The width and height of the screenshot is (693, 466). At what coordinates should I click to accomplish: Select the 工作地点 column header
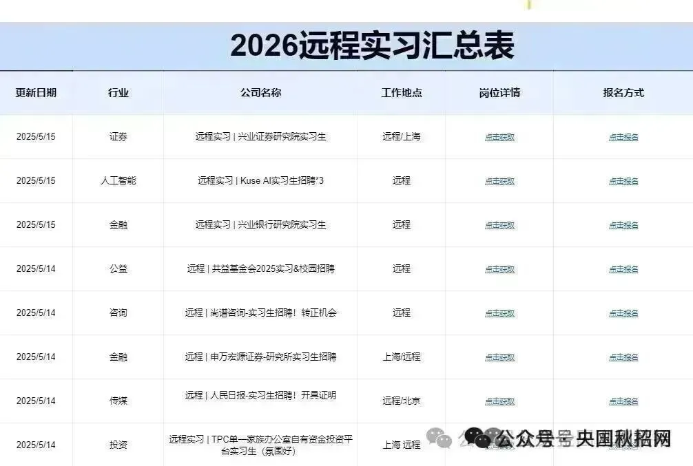pos(402,93)
